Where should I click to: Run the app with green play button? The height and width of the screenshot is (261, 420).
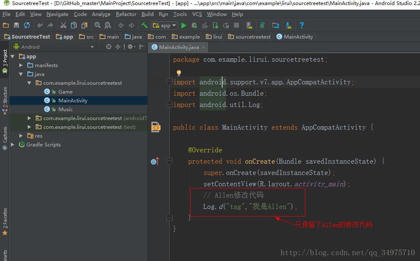coord(184,26)
